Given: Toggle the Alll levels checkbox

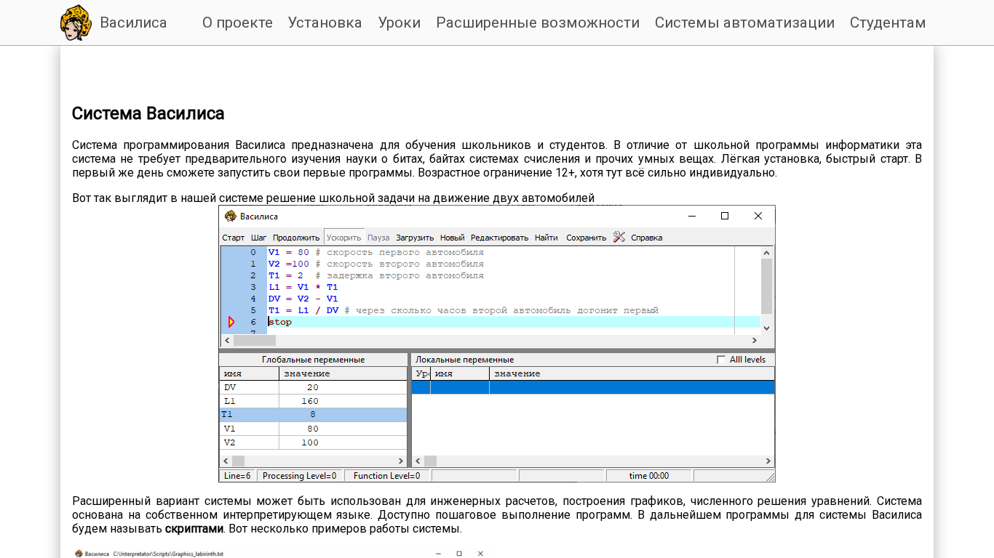Looking at the screenshot, I should (721, 360).
